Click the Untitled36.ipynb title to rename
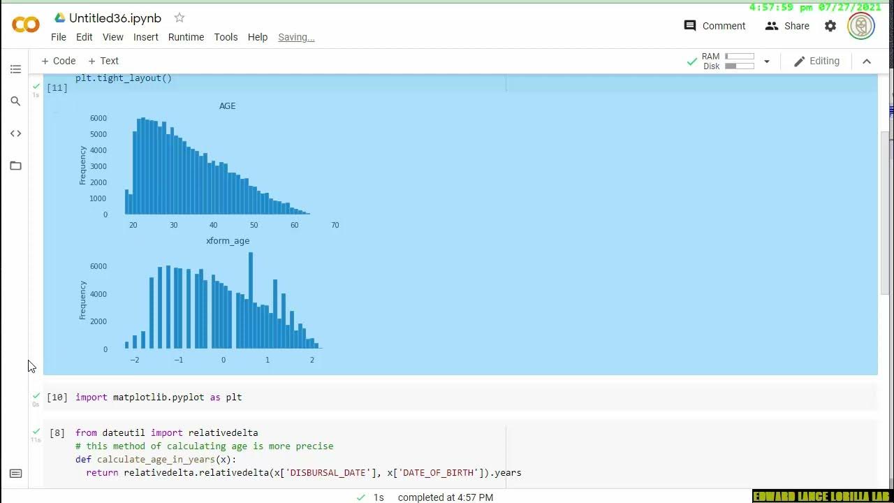 pyautogui.click(x=115, y=17)
